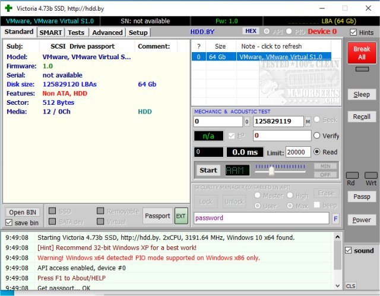The width and height of the screenshot is (380, 296).
Task: Toggle the Hints checkbox
Action: pyautogui.click(x=353, y=33)
